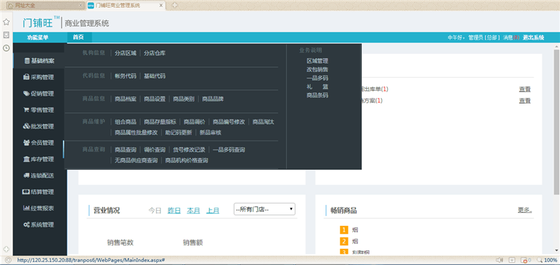Open 分店仓库 in the flyout menu
560x265 pixels.
pos(155,53)
